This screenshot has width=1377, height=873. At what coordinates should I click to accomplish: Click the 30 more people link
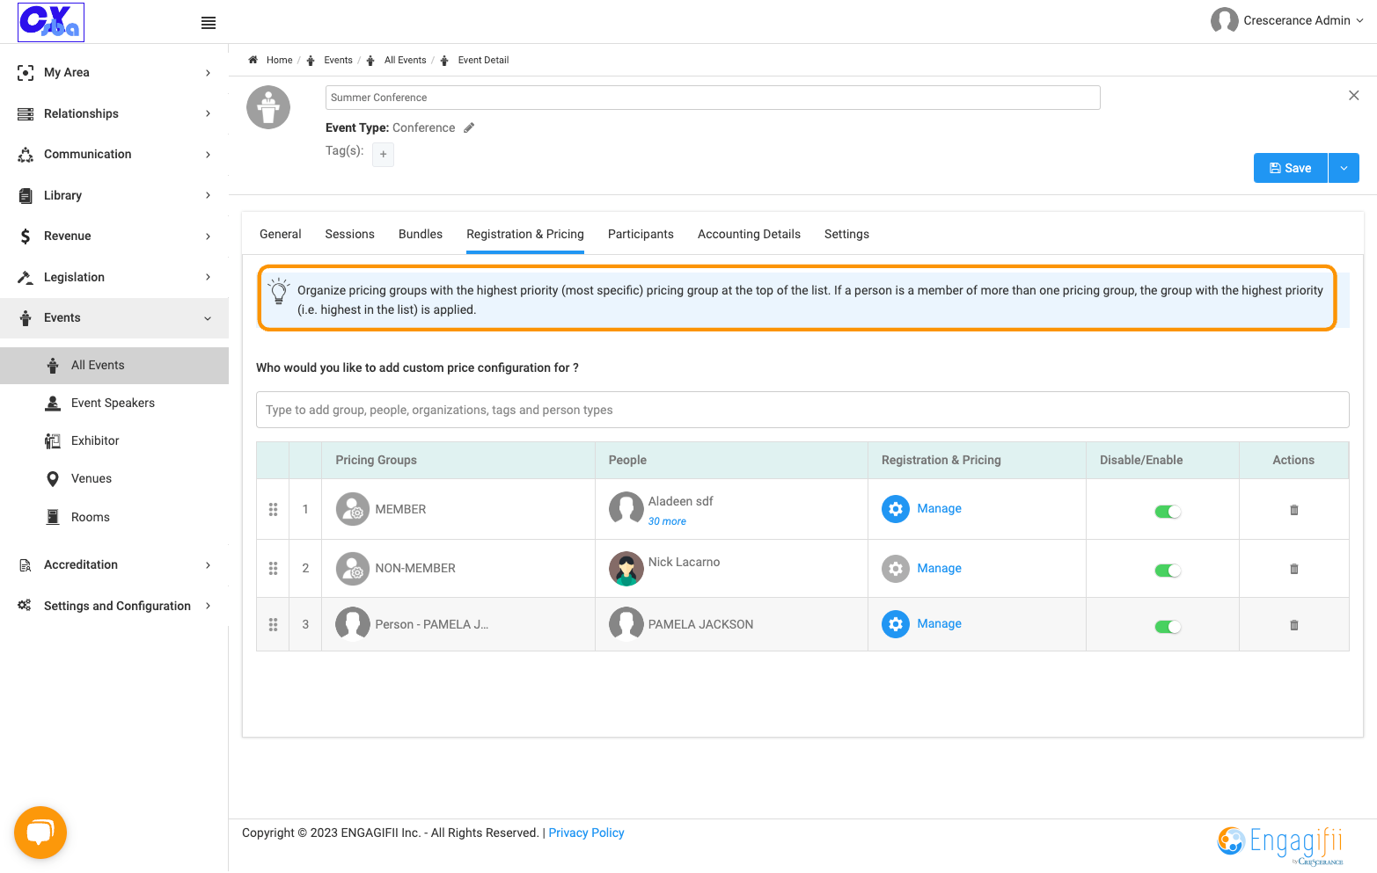667,521
